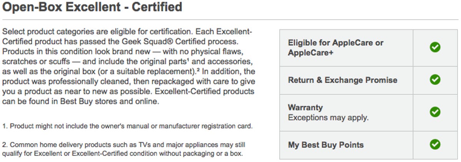Viewport: 461px width, 162px height.
Task: Select the 'Eligible for AppleCare or AppleCare+' label
Action: click(x=336, y=48)
